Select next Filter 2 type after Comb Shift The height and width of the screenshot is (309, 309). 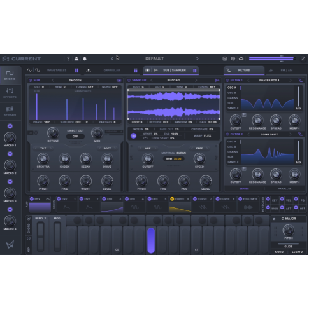[x=290, y=134]
